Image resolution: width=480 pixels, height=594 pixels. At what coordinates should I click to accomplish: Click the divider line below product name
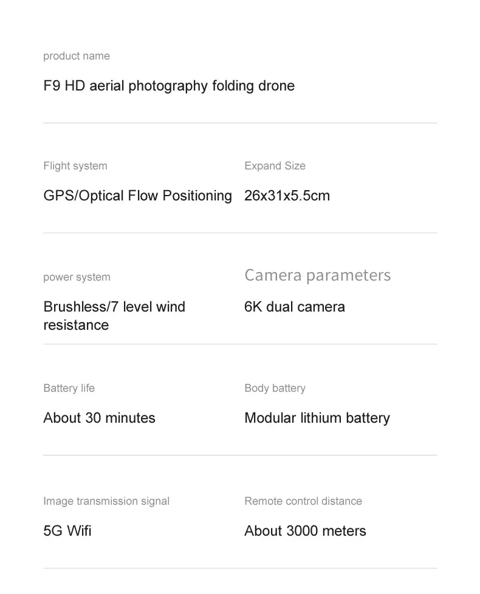(x=240, y=123)
